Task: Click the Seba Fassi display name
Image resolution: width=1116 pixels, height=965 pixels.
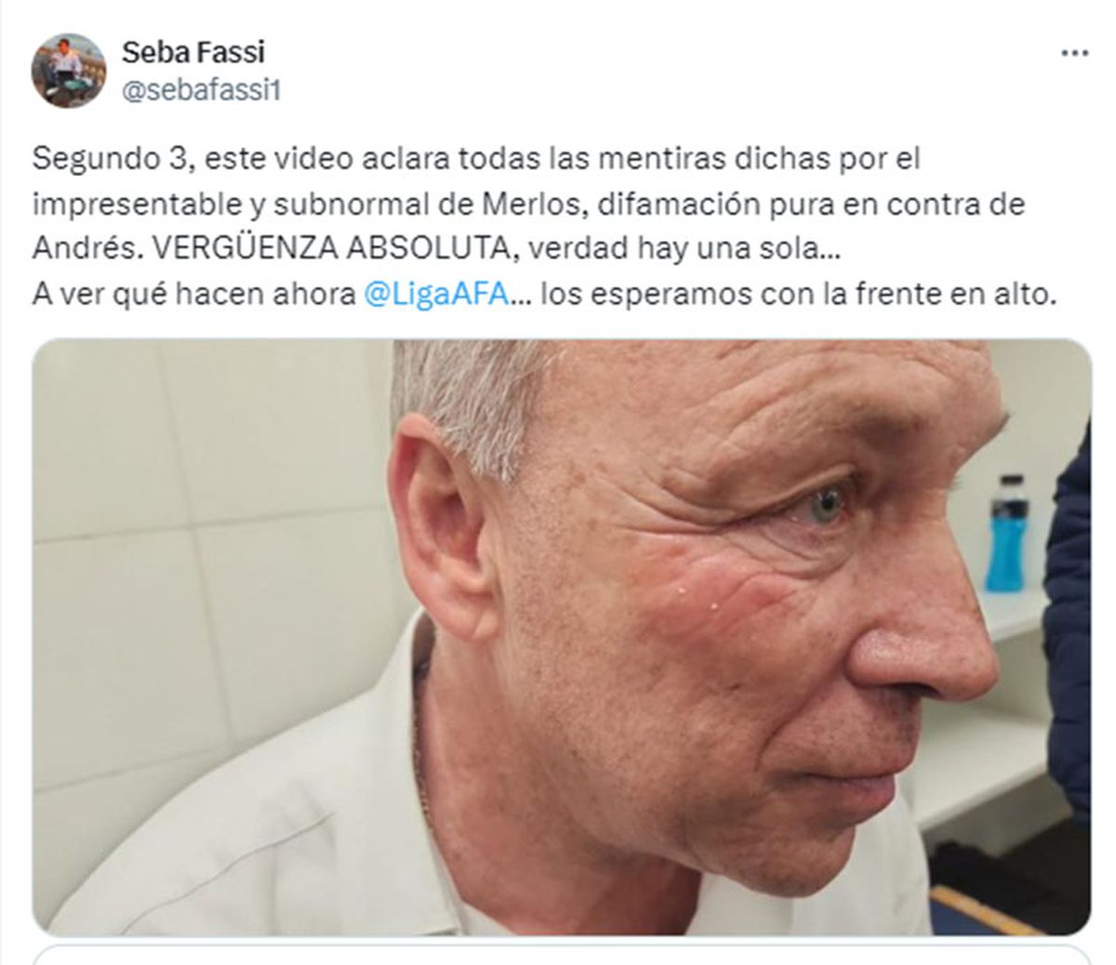Action: (x=193, y=52)
